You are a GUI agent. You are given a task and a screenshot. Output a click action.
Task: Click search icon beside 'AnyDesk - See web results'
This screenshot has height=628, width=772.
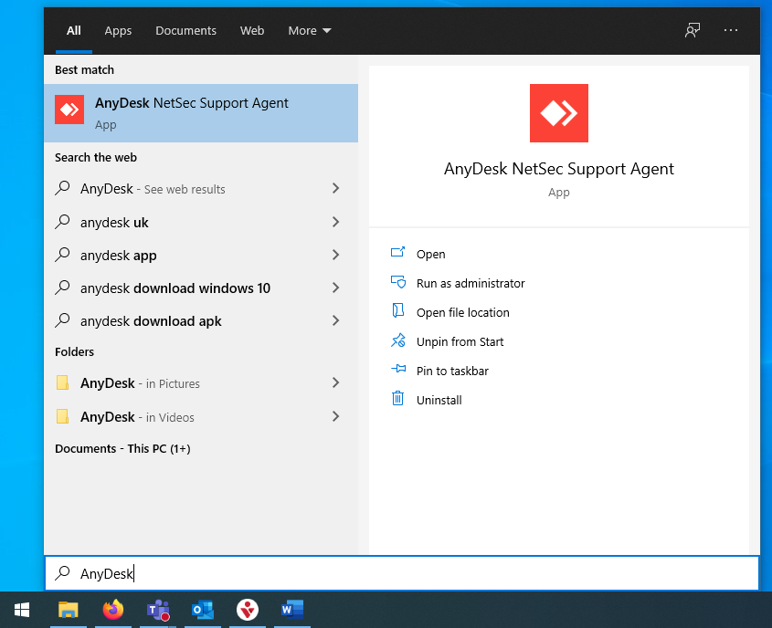coord(62,188)
